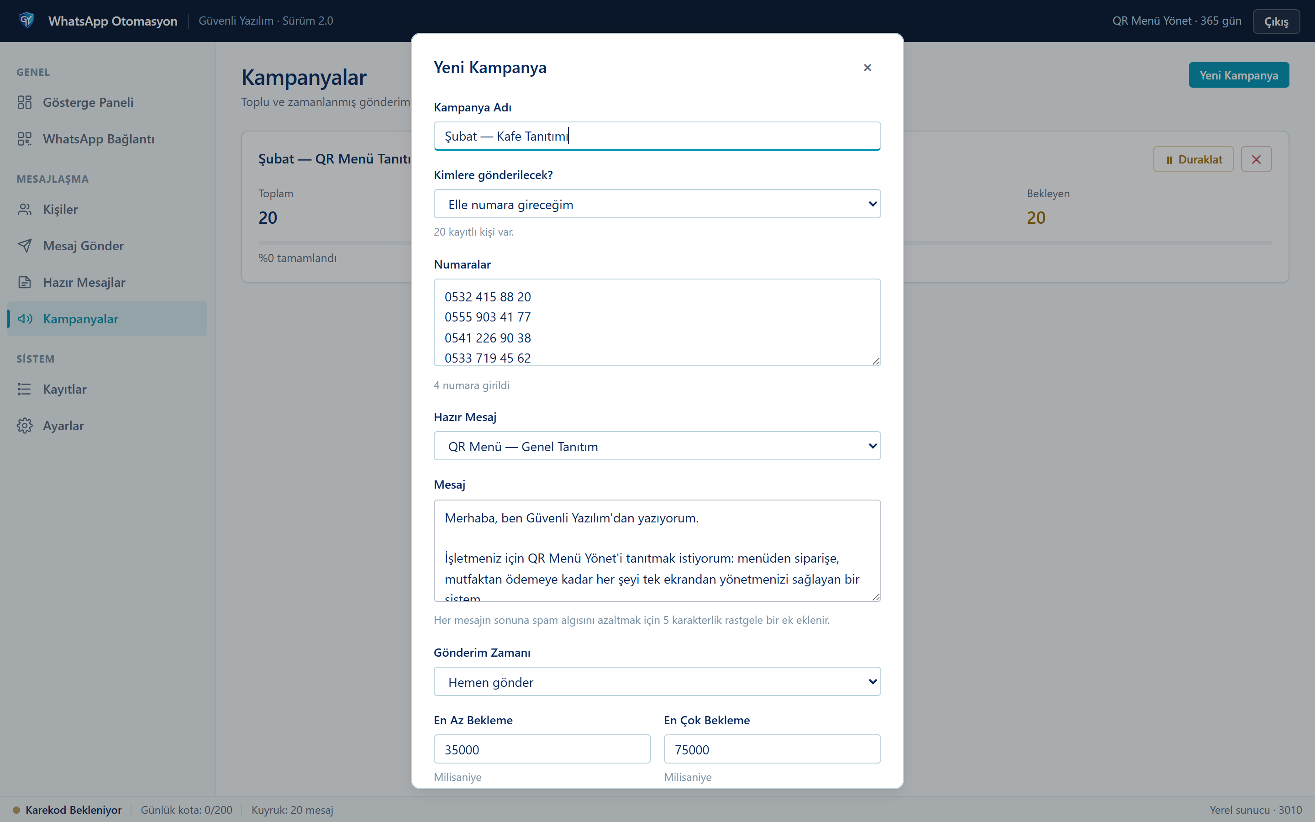1315x822 pixels.
Task: Delete the Şubat QR Menü campaign
Action: point(1256,159)
